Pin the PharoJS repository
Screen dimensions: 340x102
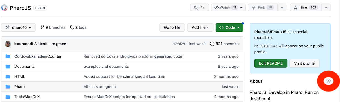click(199, 8)
